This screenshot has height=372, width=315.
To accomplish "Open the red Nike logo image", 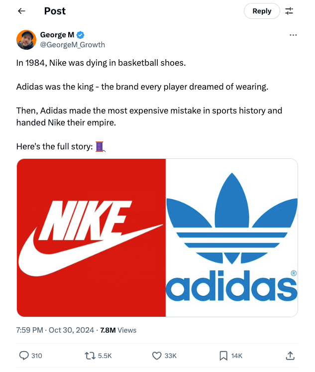I will pyautogui.click(x=91, y=238).
